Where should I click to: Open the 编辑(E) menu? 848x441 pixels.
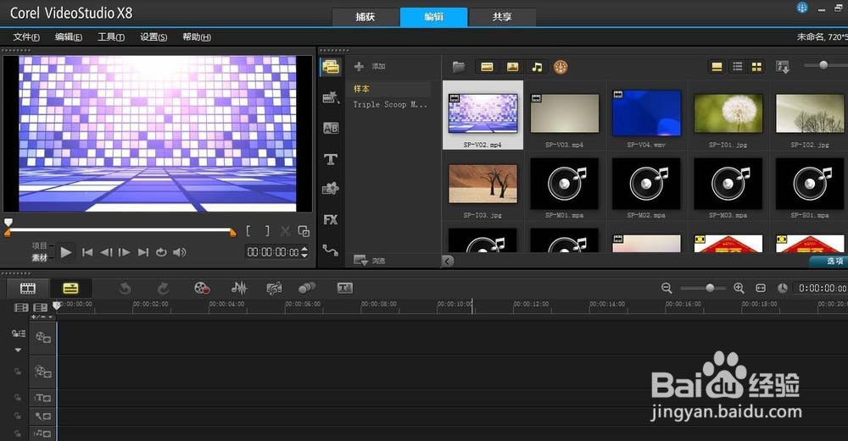click(69, 37)
